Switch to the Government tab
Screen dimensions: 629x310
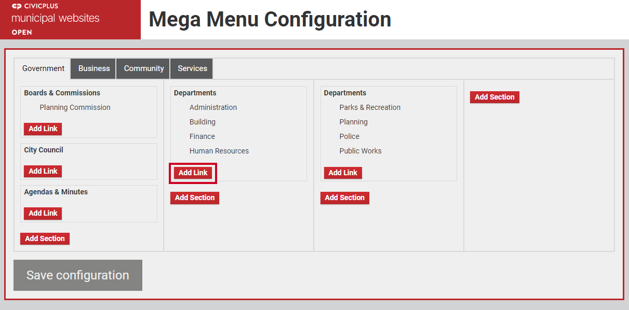(43, 68)
